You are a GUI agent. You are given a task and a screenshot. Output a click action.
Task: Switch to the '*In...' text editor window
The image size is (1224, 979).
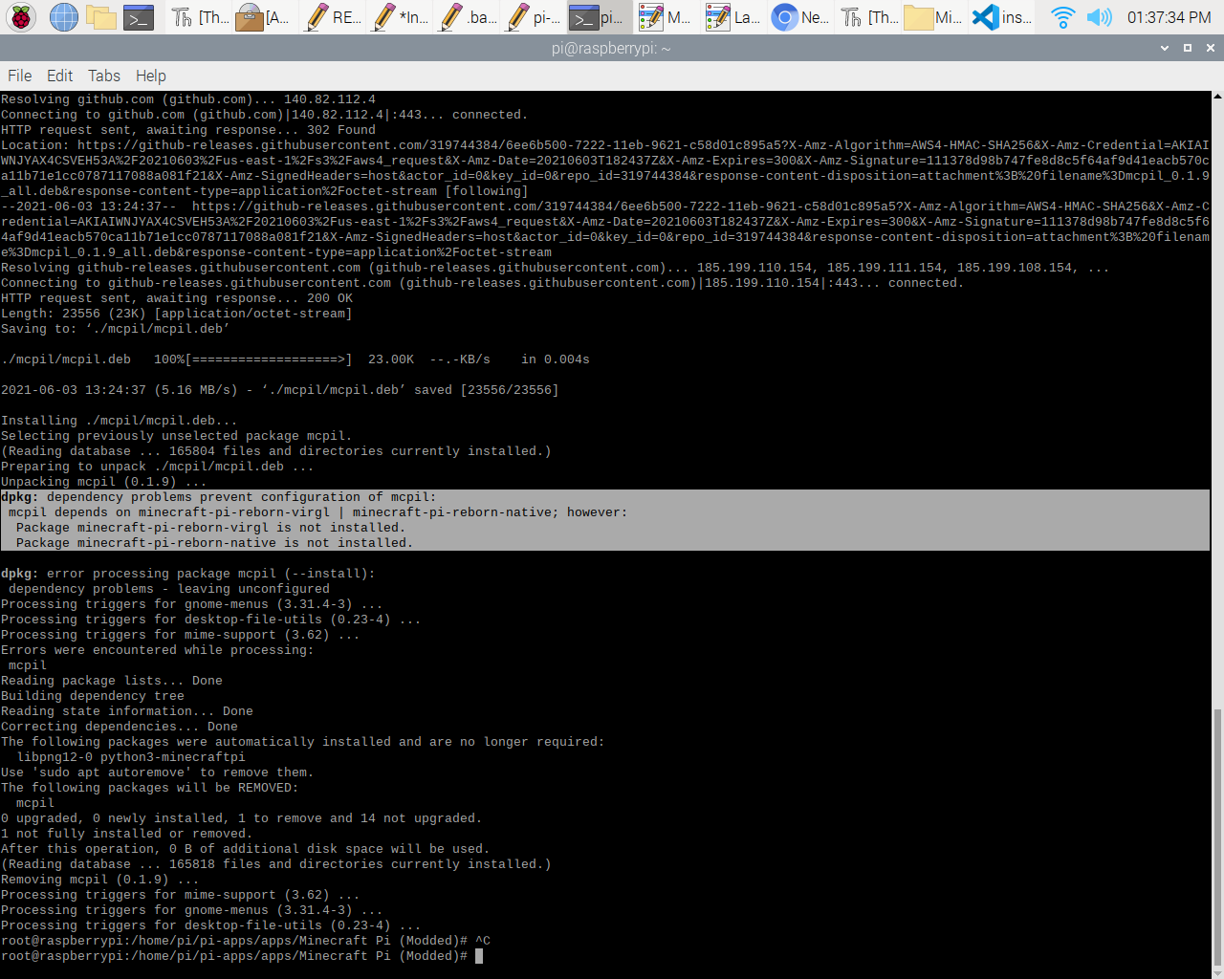tap(400, 17)
